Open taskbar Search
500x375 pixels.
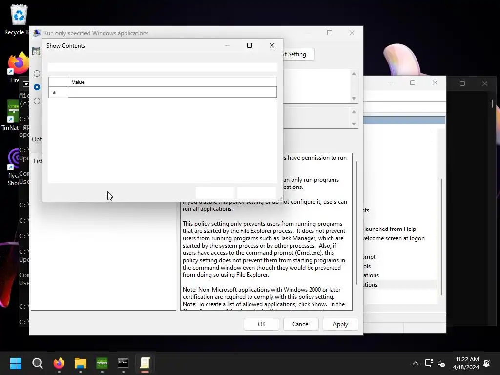coord(37,363)
